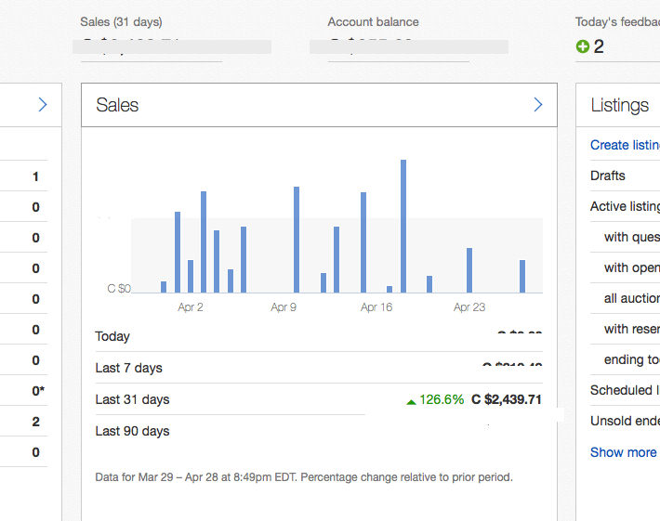
Task: Click the Apr 16 chart axis label
Action: pyautogui.click(x=376, y=307)
